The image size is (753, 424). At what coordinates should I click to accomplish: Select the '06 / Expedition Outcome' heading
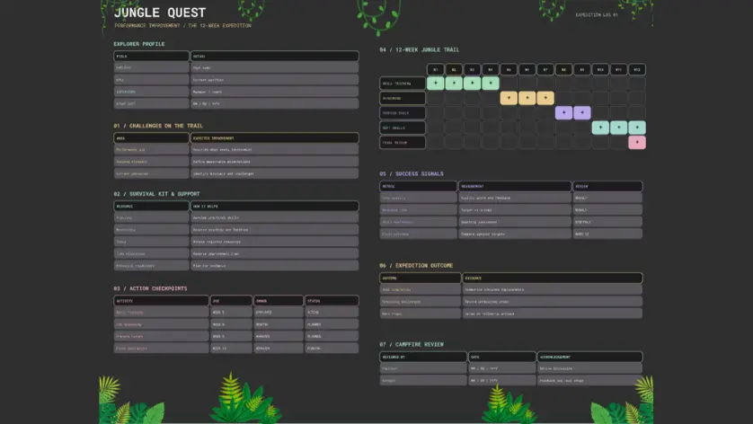coord(416,266)
